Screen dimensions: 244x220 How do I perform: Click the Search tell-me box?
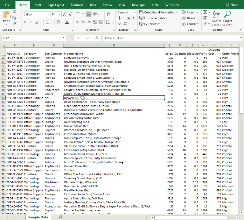tap(172, 5)
